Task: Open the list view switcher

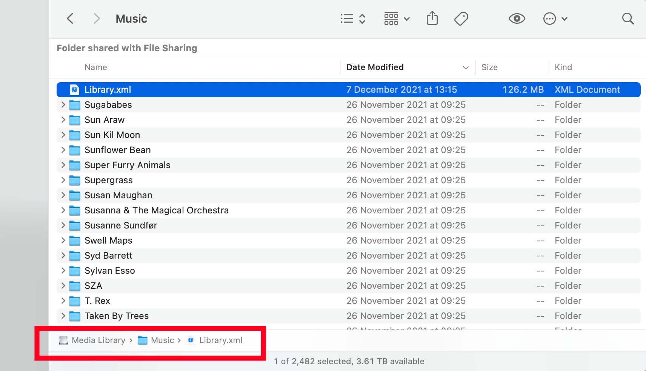Action: [353, 18]
